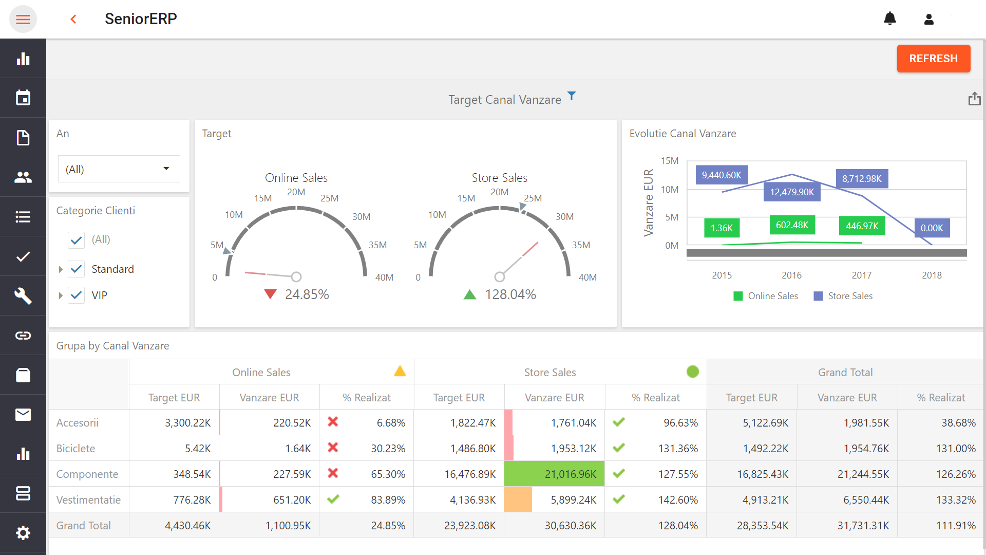Screen dimensions: 986x555
Task: Open the calendar sidebar icon
Action: [x=23, y=98]
